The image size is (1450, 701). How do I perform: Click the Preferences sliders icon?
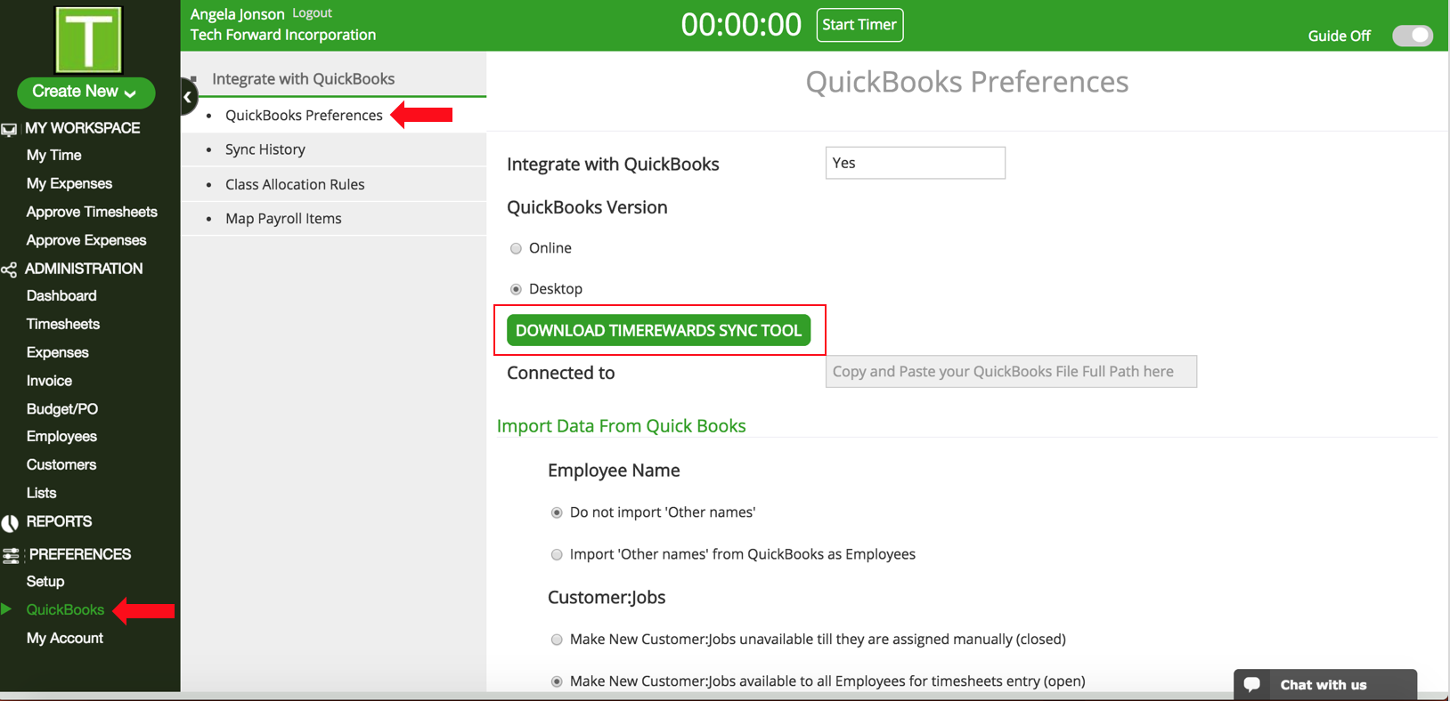click(x=11, y=555)
